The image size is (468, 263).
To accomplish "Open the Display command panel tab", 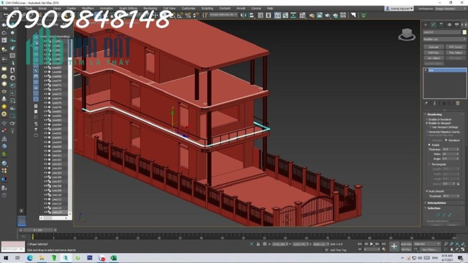I will click(457, 25).
